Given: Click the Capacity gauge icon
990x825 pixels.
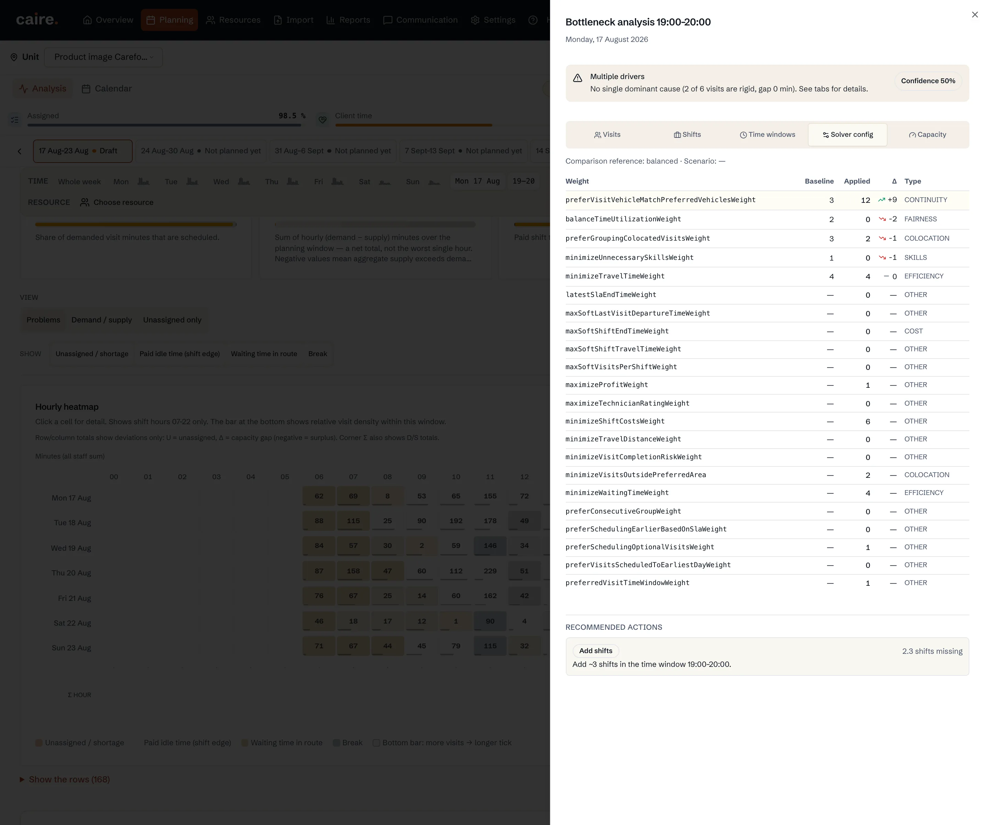Looking at the screenshot, I should (912, 135).
